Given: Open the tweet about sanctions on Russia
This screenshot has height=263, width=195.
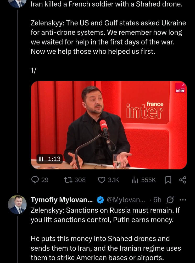Looking at the screenshot, I should point(105,215).
